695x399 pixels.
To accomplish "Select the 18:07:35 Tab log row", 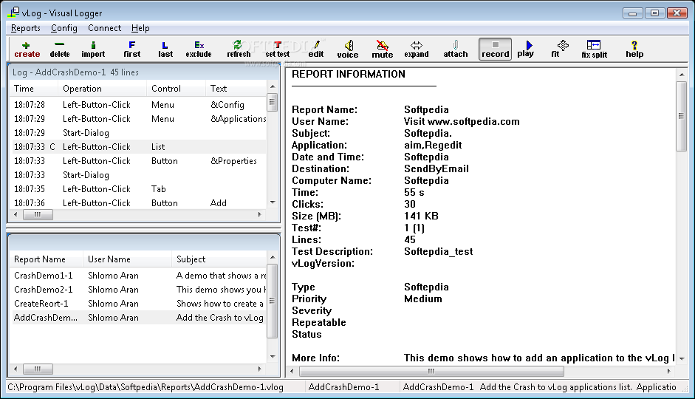I will click(x=139, y=189).
